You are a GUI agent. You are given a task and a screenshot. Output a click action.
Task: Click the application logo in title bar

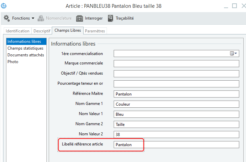(x=4, y=6)
